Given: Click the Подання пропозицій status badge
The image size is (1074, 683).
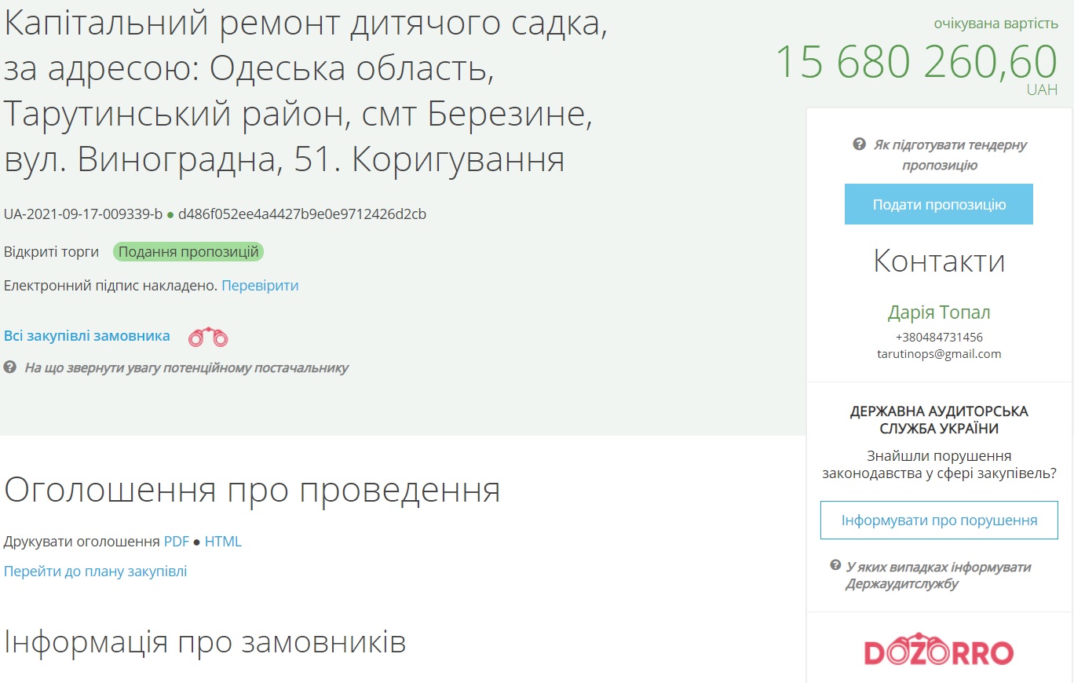Looking at the screenshot, I should 188,252.
